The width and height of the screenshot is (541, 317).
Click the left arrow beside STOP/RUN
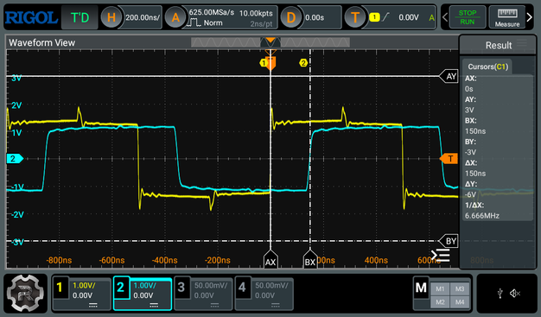445,17
